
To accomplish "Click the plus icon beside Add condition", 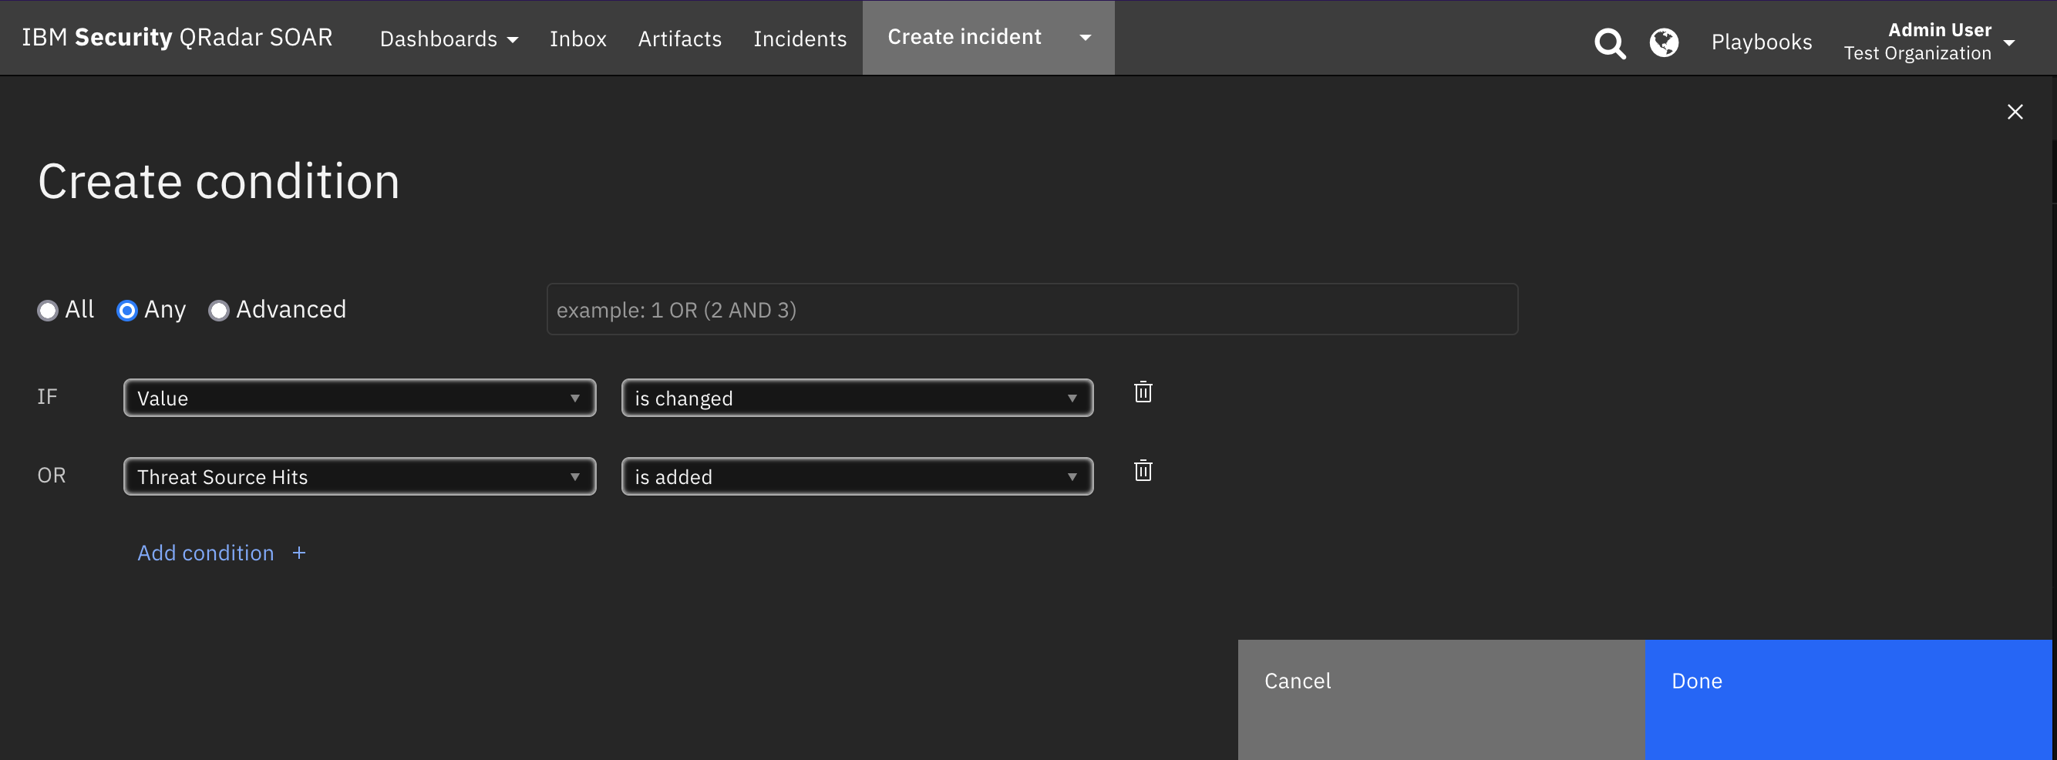I will click(x=298, y=553).
